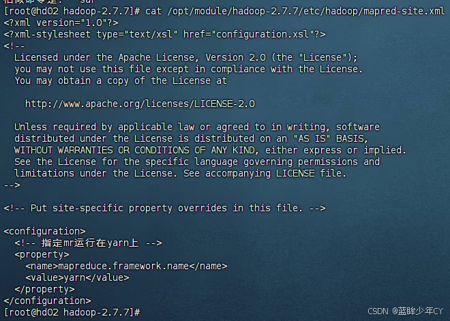The image size is (450, 321).
Task: Click the opening property tag
Action: (x=42, y=254)
